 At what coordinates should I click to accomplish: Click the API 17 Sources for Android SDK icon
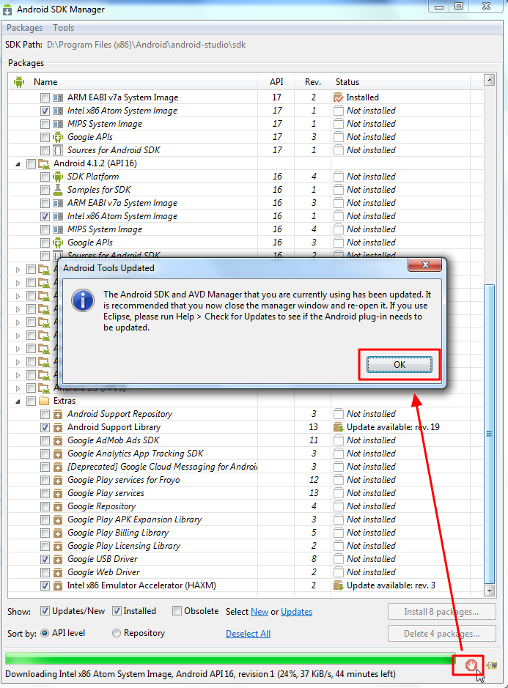click(58, 150)
